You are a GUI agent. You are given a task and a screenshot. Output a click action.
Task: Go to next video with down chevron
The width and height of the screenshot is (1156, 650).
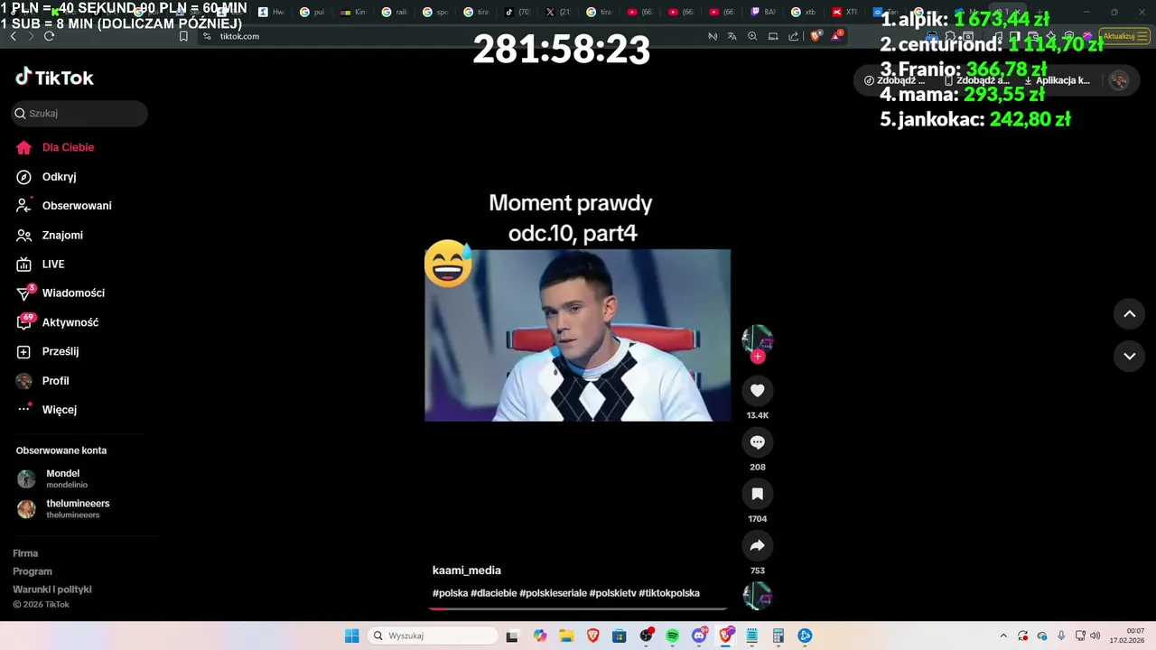[x=1129, y=356]
